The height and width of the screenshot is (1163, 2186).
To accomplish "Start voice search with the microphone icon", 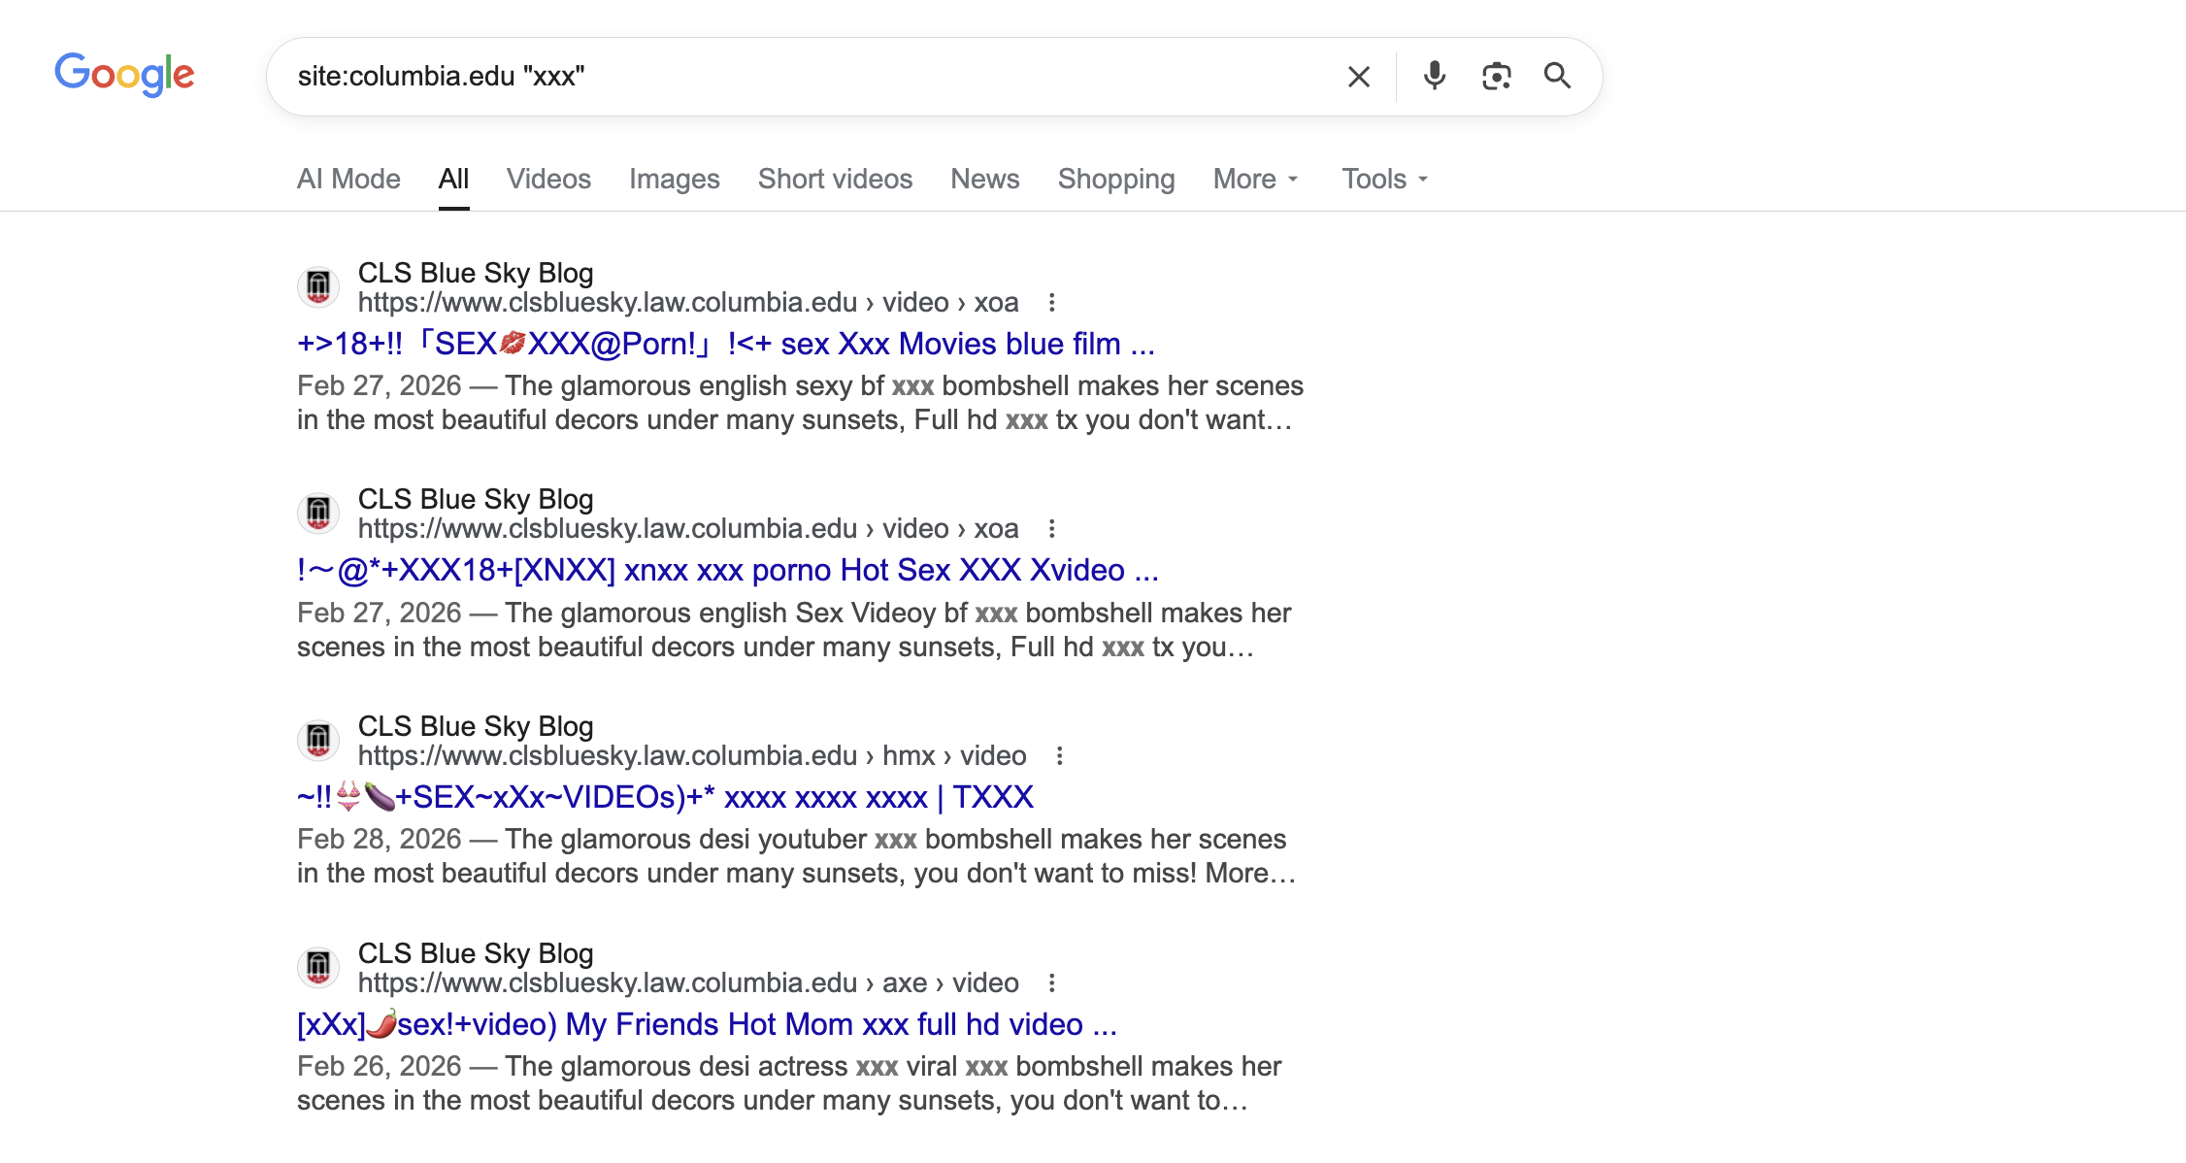I will click(1434, 76).
